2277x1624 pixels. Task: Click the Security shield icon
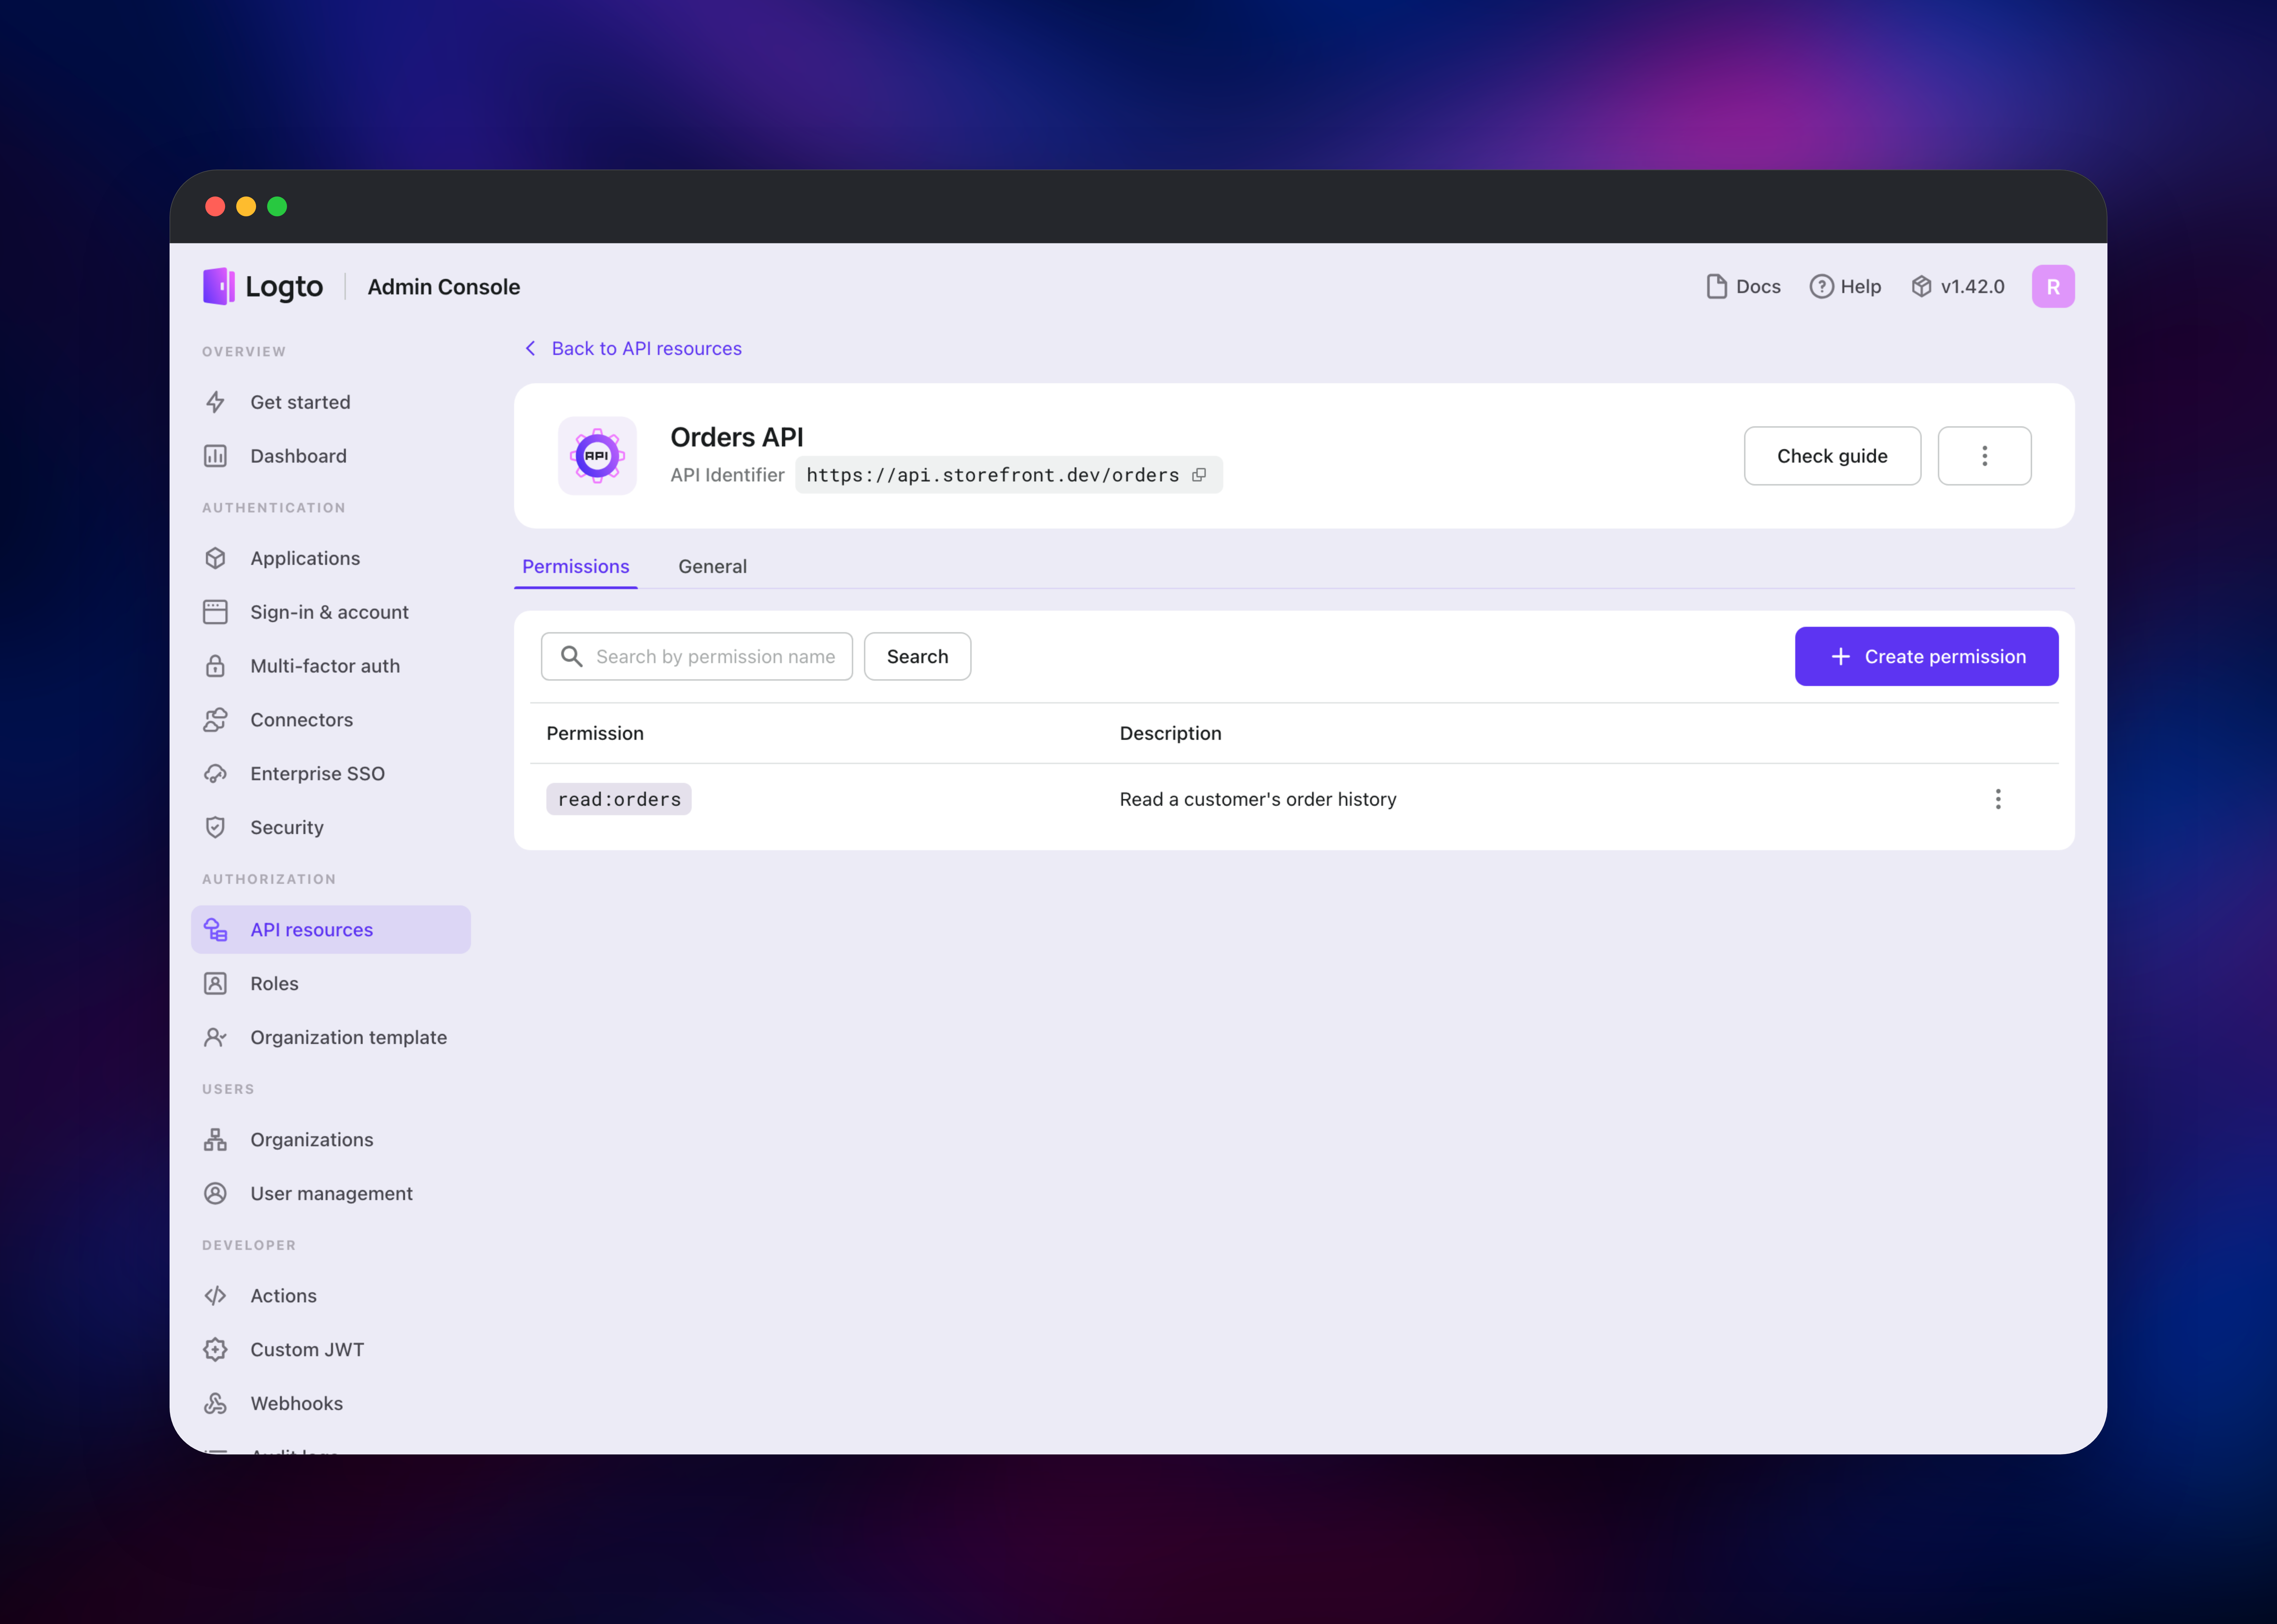pyautogui.click(x=215, y=827)
